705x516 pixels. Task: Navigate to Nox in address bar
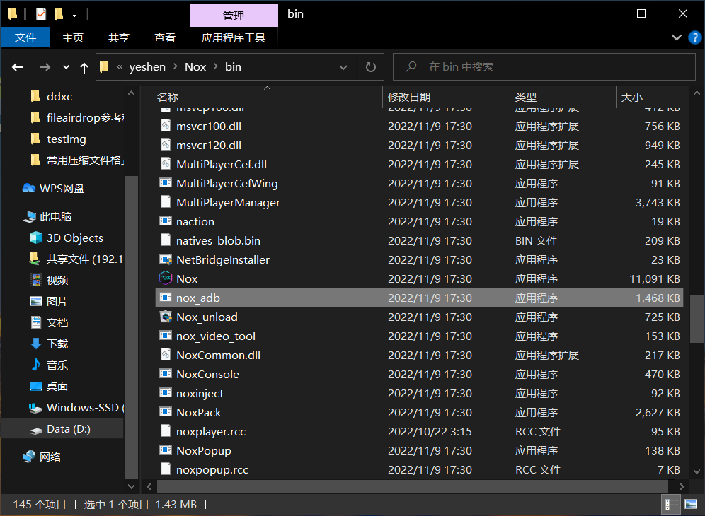point(195,67)
